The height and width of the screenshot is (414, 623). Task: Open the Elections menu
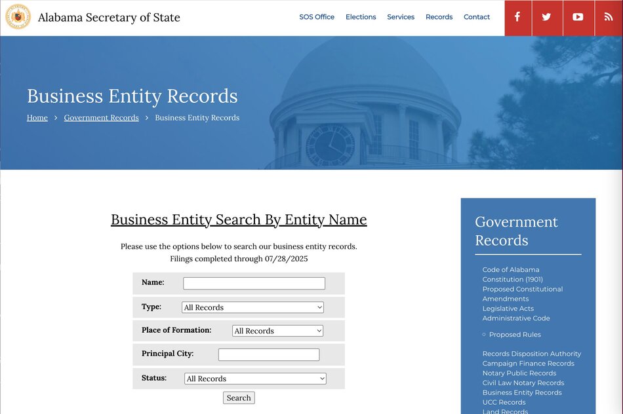tap(361, 17)
